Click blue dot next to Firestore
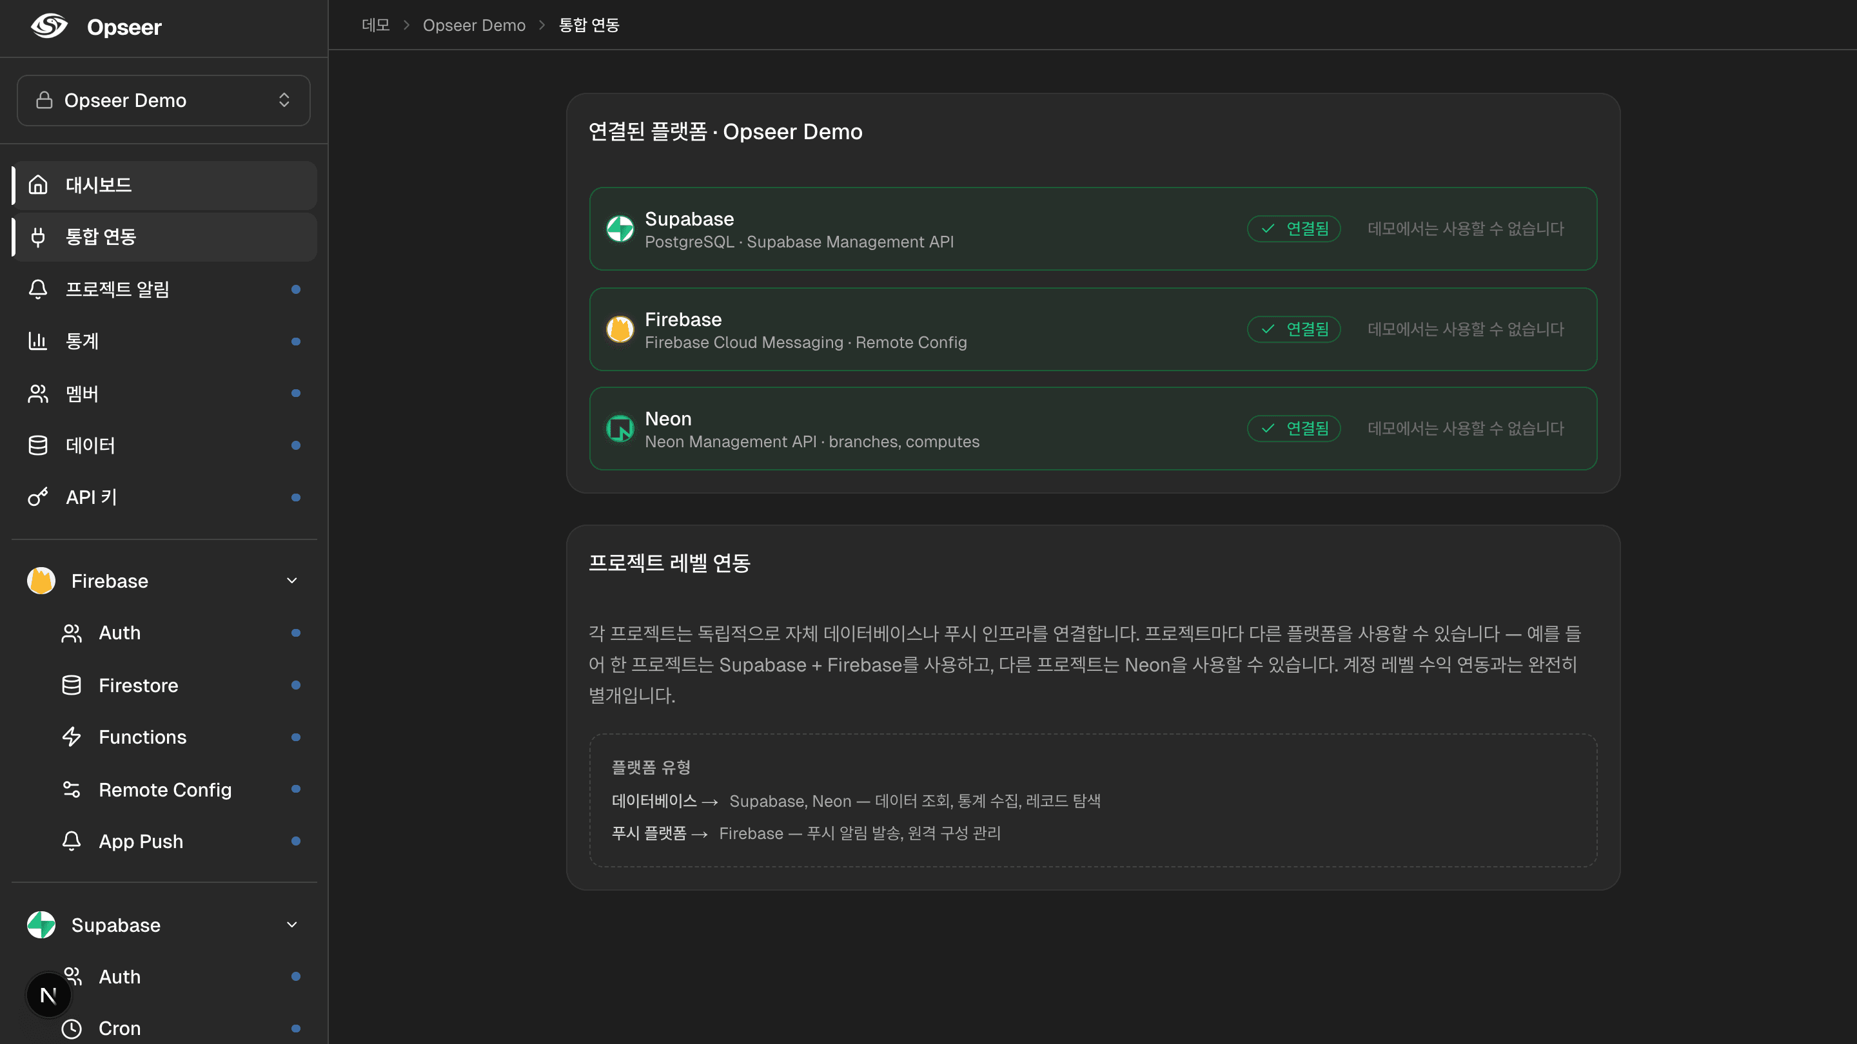The width and height of the screenshot is (1857, 1044). (x=295, y=685)
